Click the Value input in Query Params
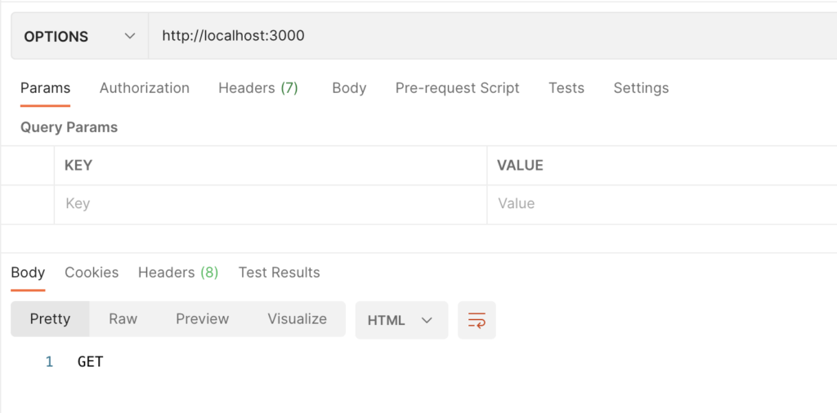Screen dimensions: 837x413 click(662, 204)
